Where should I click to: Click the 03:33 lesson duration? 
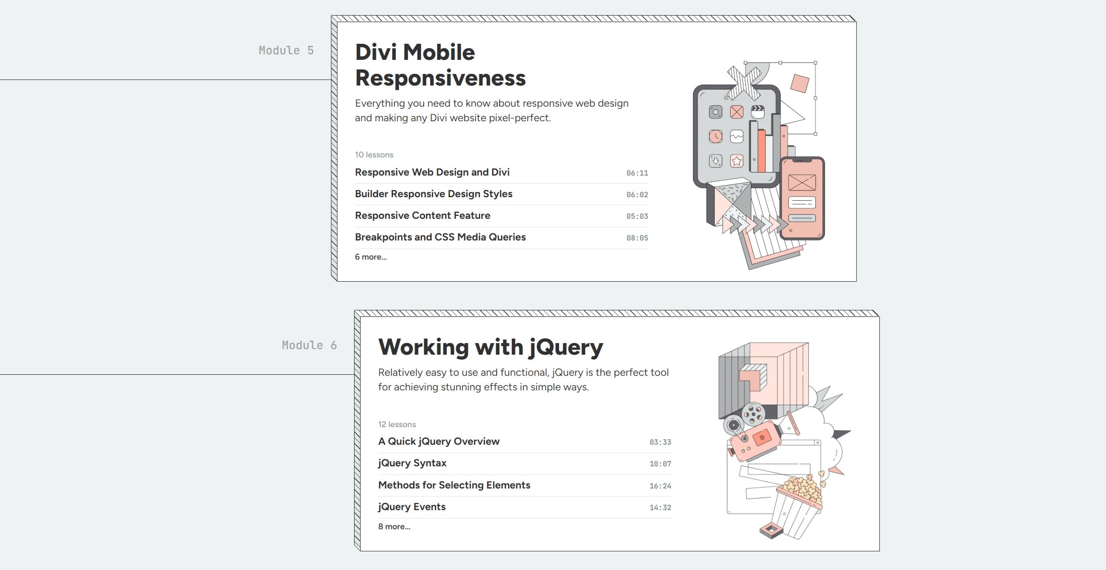[x=660, y=442]
